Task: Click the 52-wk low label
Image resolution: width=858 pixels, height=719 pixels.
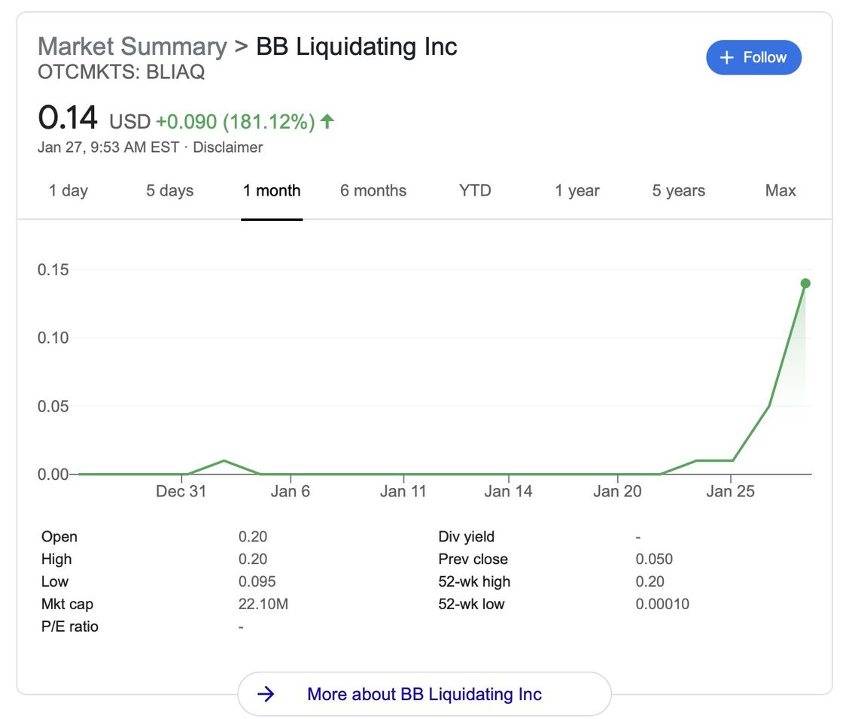Action: (x=471, y=604)
